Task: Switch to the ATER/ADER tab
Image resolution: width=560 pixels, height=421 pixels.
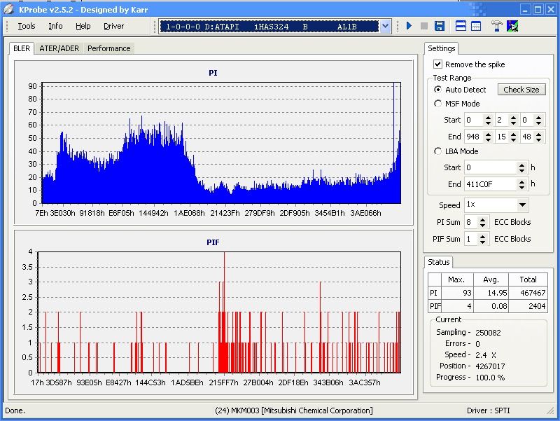Action: (x=59, y=48)
